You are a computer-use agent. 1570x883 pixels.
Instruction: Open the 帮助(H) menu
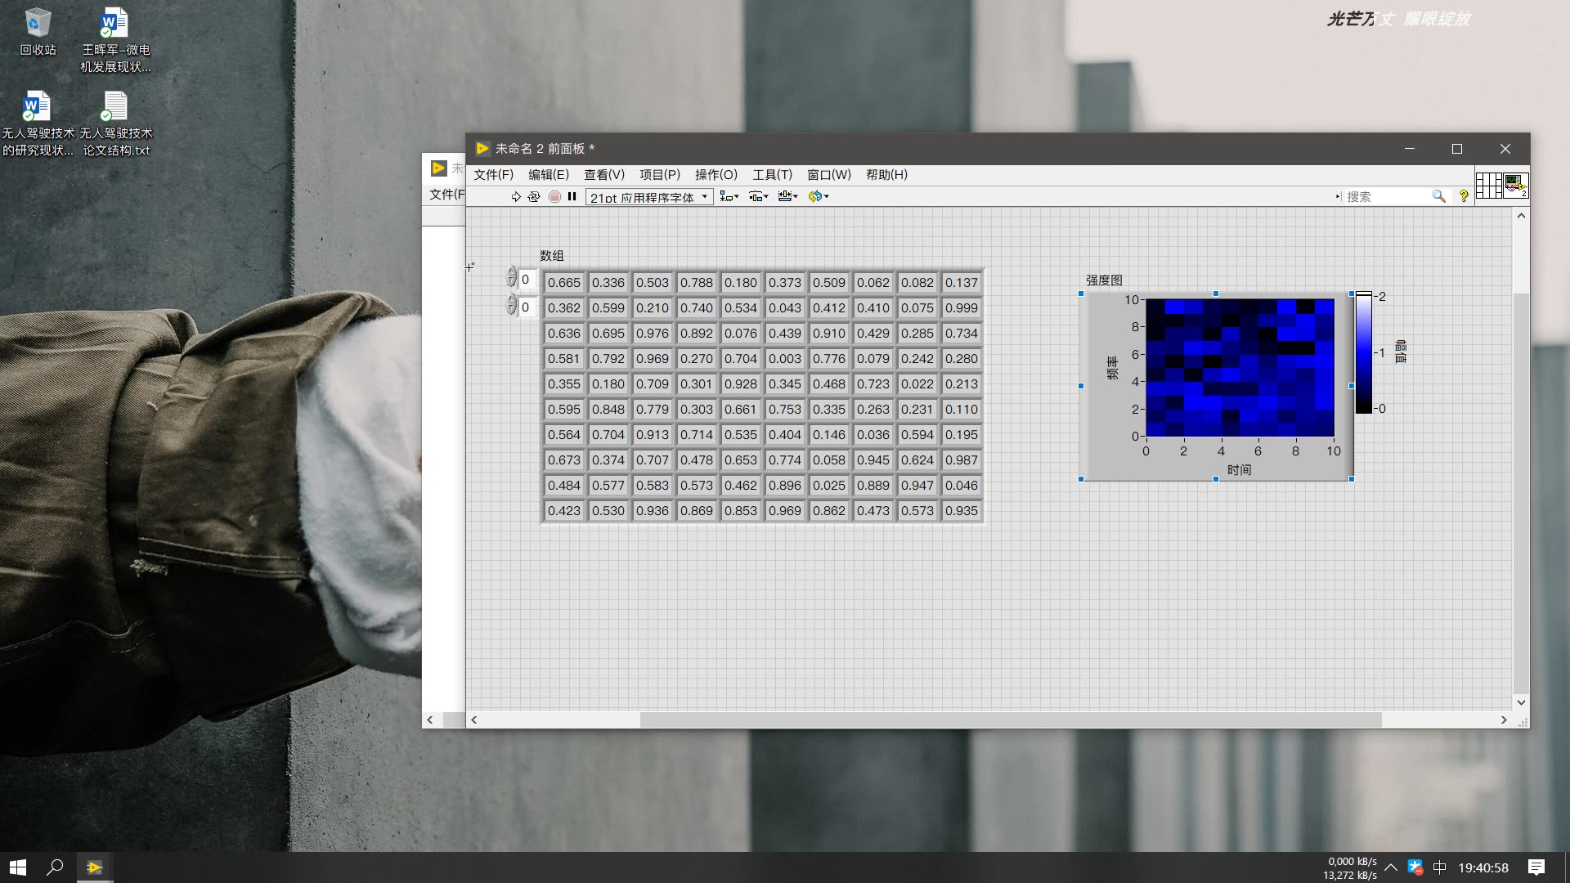coord(886,174)
